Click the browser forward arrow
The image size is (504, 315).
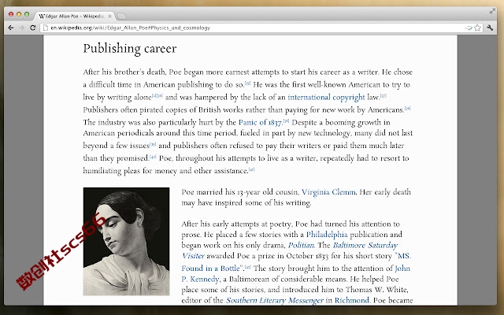pyautogui.click(x=22, y=28)
